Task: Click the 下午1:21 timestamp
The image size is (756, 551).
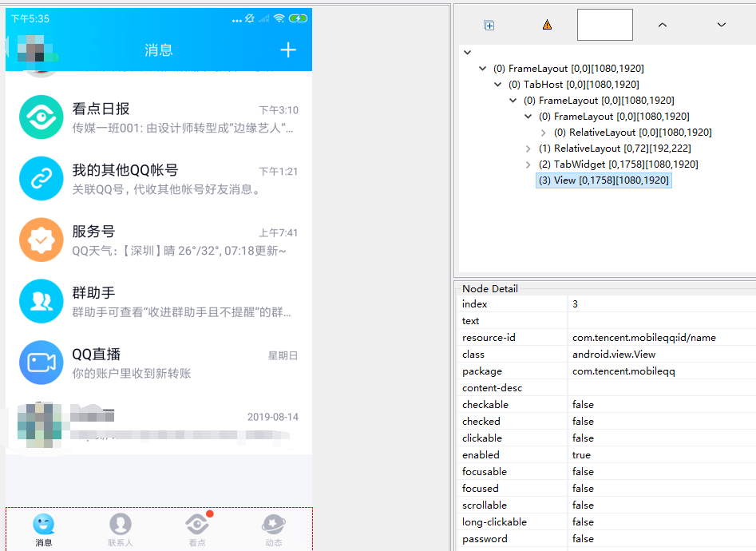Action: click(x=279, y=171)
